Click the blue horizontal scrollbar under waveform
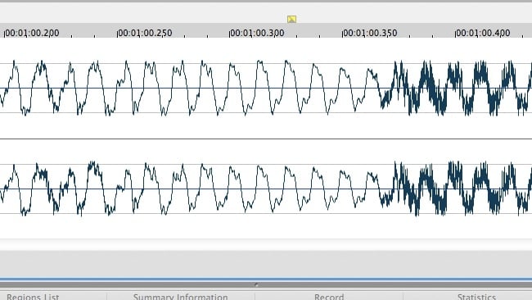 (x=266, y=280)
